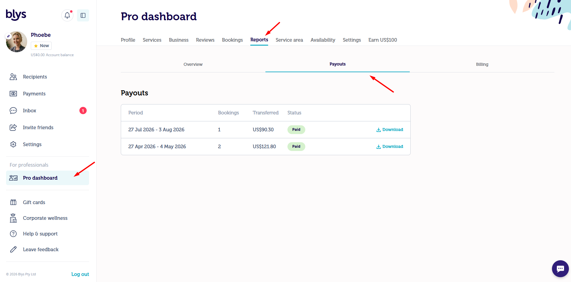The image size is (571, 282).
Task: Switch to the Business tab
Action: pyautogui.click(x=179, y=40)
